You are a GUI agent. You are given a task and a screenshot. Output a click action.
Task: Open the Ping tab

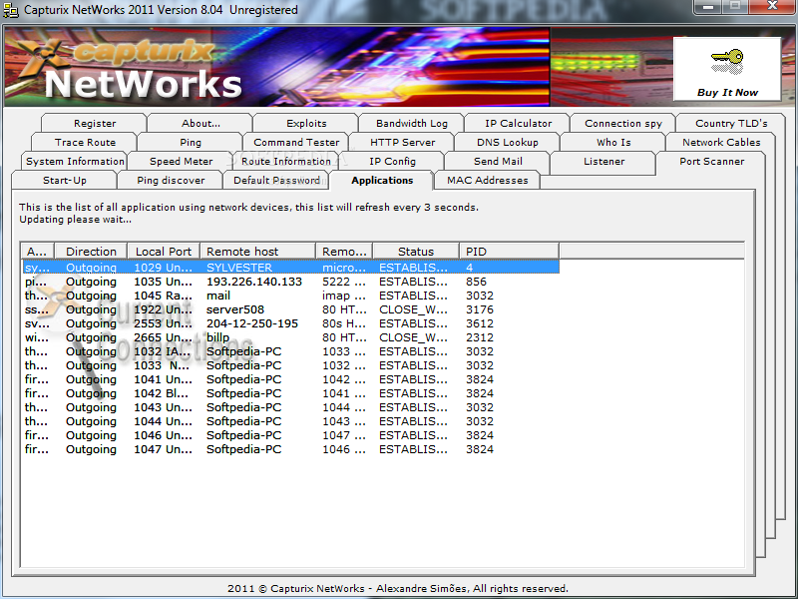(x=191, y=142)
